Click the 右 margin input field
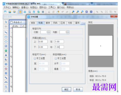The width and height of the screenshot is (121, 95). (59, 47)
